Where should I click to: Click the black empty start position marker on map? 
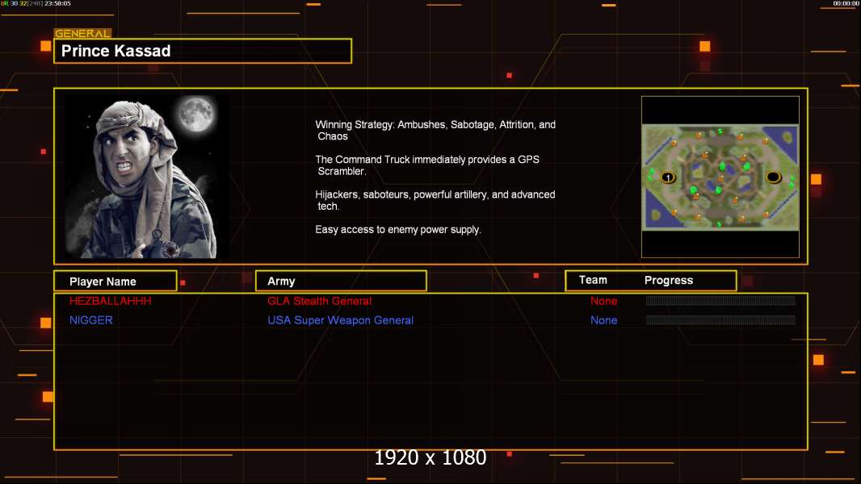(x=773, y=177)
